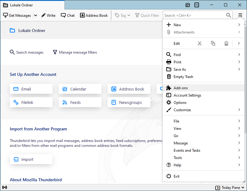Set up a Newsgroups account
Image resolution: width=247 pixels, height=191 pixels.
click(x=129, y=102)
